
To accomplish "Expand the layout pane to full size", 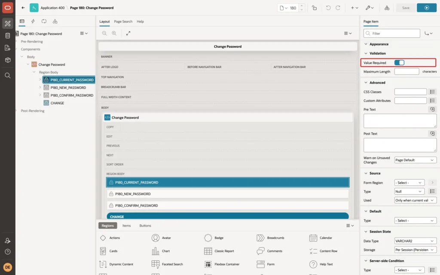I will click(x=128, y=34).
